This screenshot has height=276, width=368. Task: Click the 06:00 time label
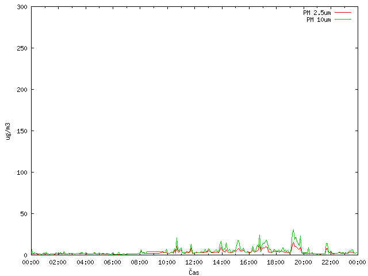113,262
